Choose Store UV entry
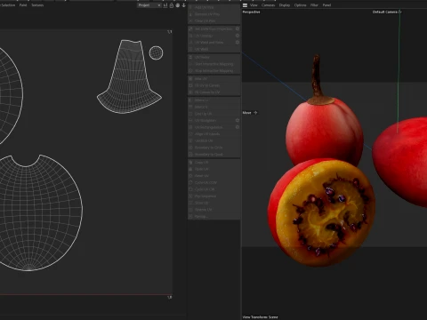 pyautogui.click(x=214, y=203)
